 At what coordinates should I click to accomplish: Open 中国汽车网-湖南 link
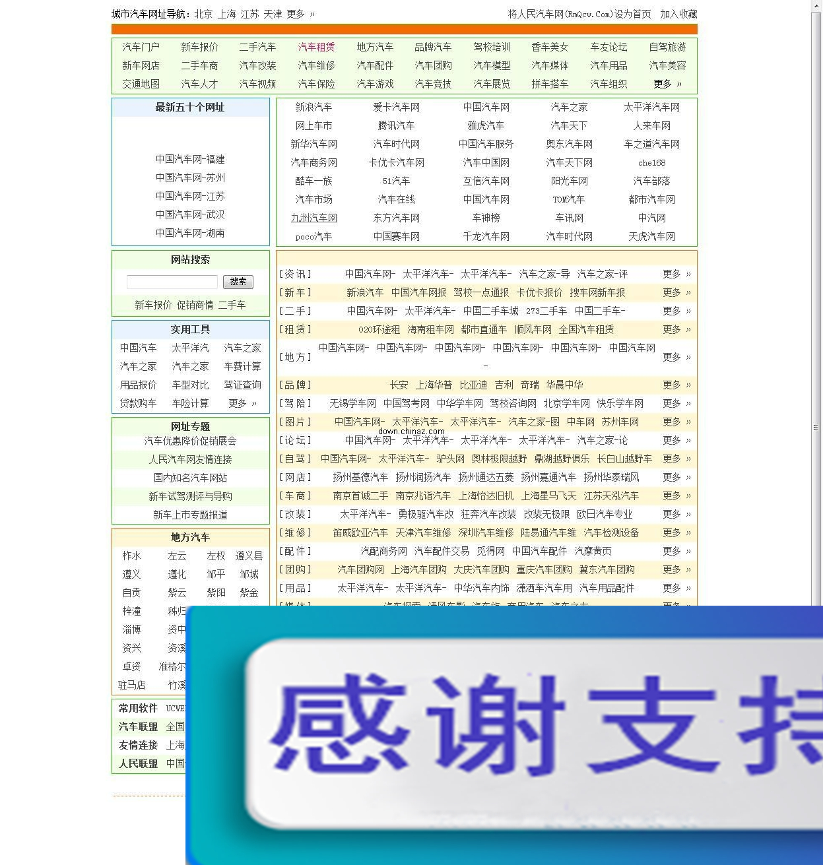(x=190, y=233)
